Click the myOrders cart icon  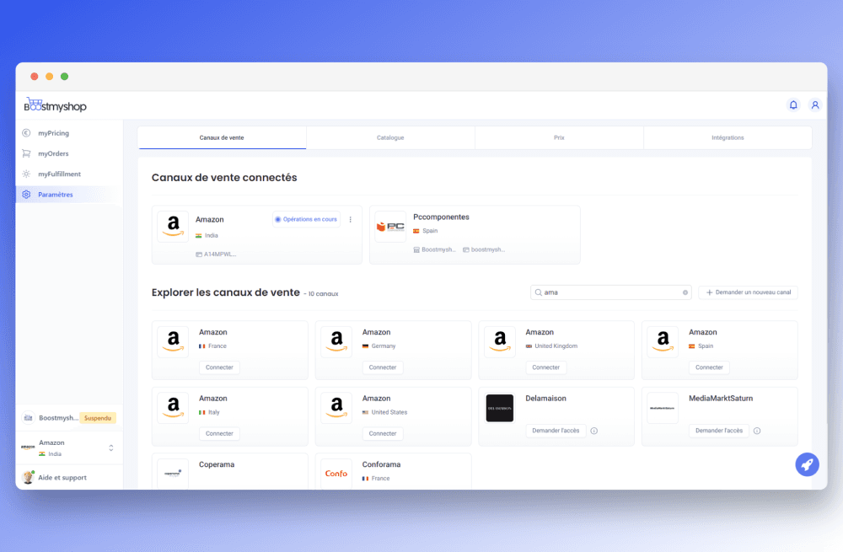26,153
